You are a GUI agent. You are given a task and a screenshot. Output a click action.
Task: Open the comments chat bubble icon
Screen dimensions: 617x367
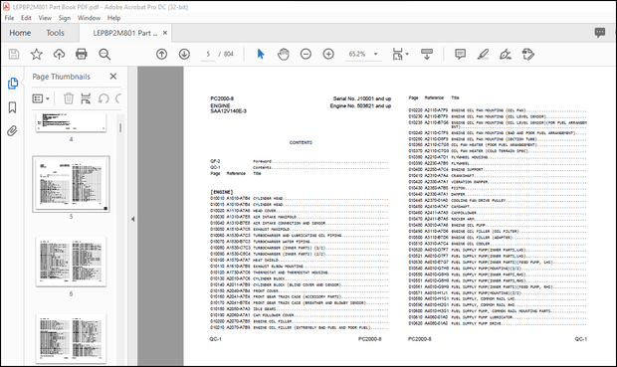pyautogui.click(x=600, y=33)
